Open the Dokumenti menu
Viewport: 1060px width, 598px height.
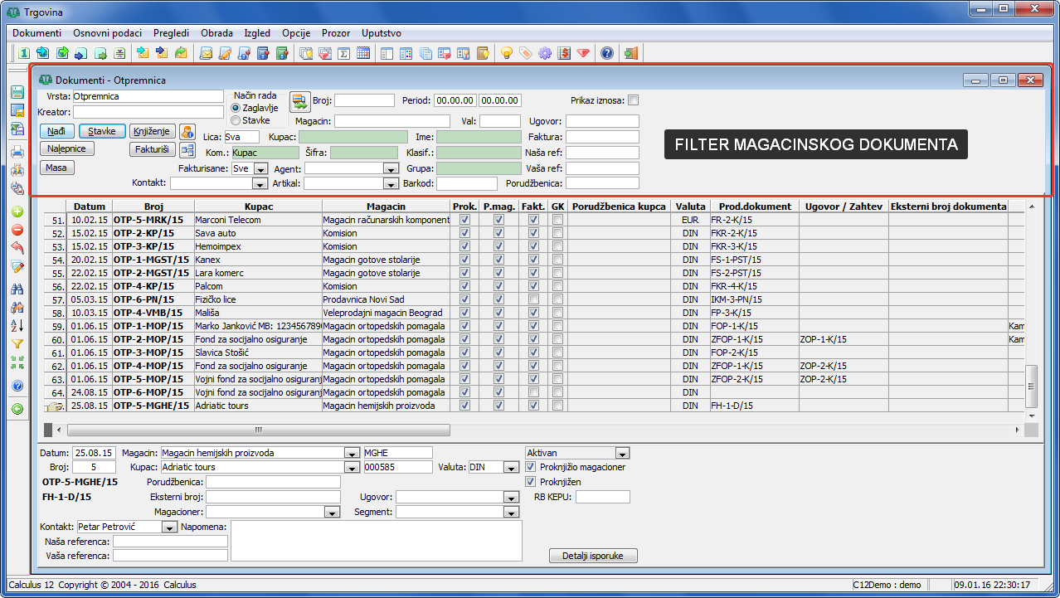point(37,33)
